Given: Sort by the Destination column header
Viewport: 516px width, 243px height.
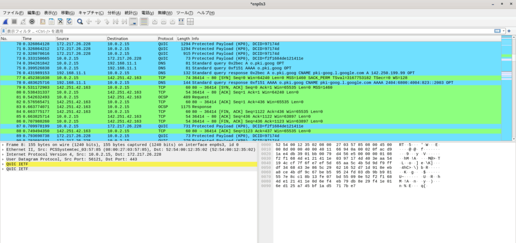Looking at the screenshot, I should pos(132,38).
